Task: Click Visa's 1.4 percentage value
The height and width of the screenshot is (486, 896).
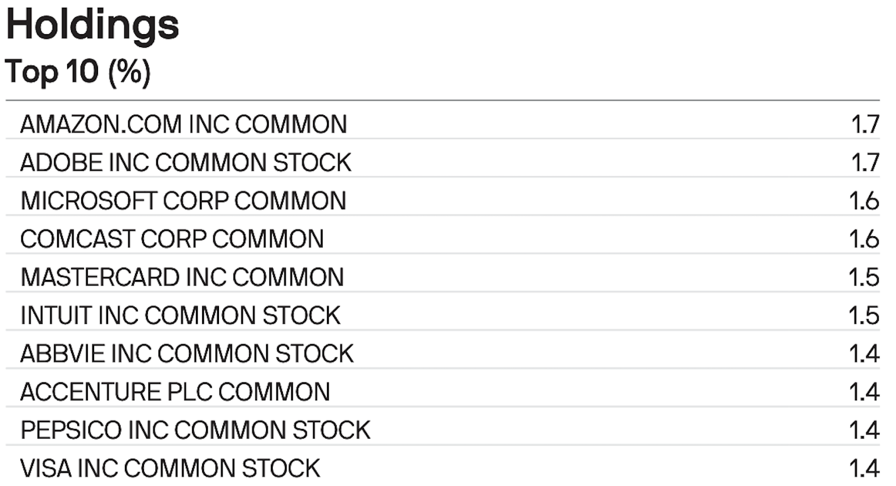Action: point(864,468)
